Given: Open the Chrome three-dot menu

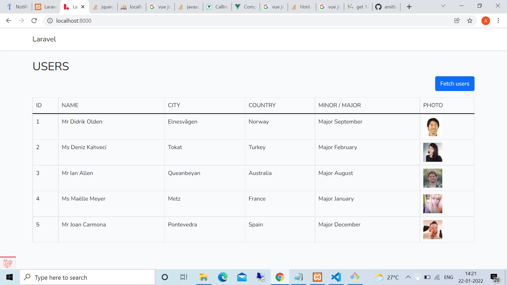Looking at the screenshot, I should pyautogui.click(x=498, y=21).
